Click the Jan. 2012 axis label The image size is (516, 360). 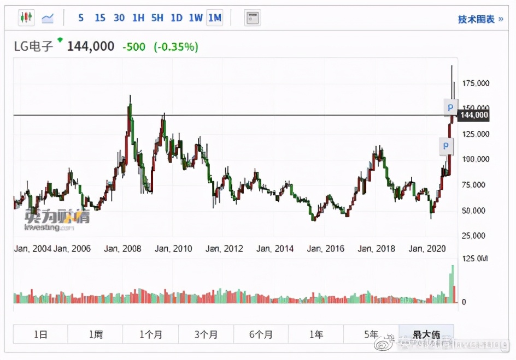pyautogui.click(x=224, y=248)
